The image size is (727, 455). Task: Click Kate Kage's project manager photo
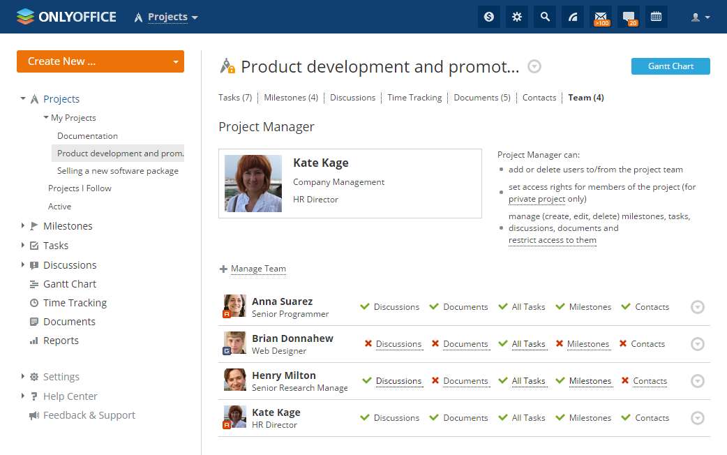point(253,184)
